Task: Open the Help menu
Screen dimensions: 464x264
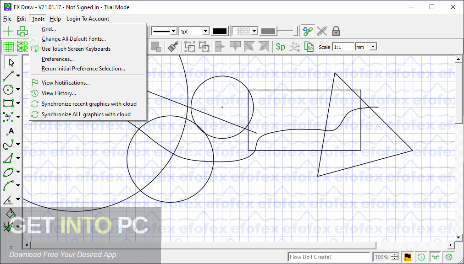Action: [55, 19]
